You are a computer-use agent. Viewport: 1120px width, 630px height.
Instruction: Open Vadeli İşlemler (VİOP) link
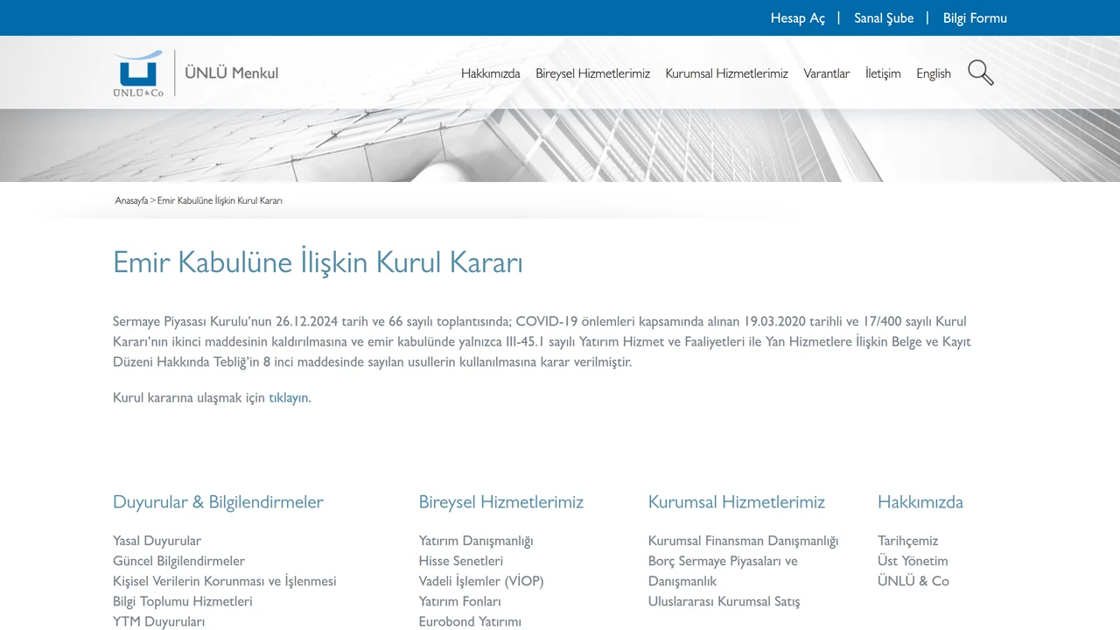click(x=481, y=581)
